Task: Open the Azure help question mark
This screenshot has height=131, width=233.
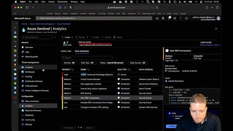Action: [181, 18]
